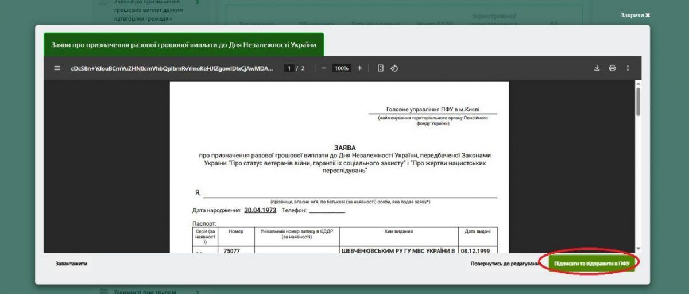
Task: Open PDF viewer more actions menu
Action: click(628, 68)
